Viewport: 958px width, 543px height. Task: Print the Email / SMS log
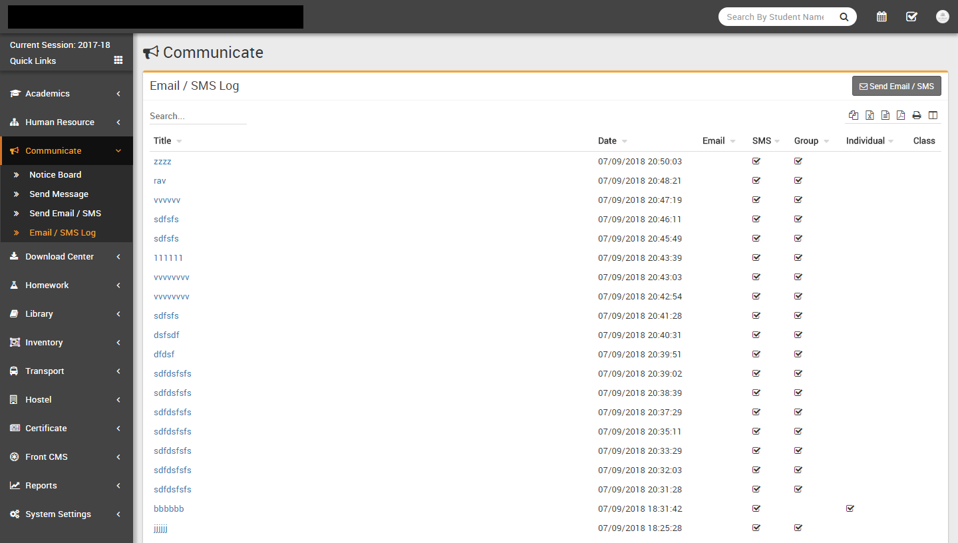(917, 116)
